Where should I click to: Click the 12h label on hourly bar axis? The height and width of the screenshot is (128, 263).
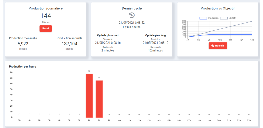[x=139, y=120]
